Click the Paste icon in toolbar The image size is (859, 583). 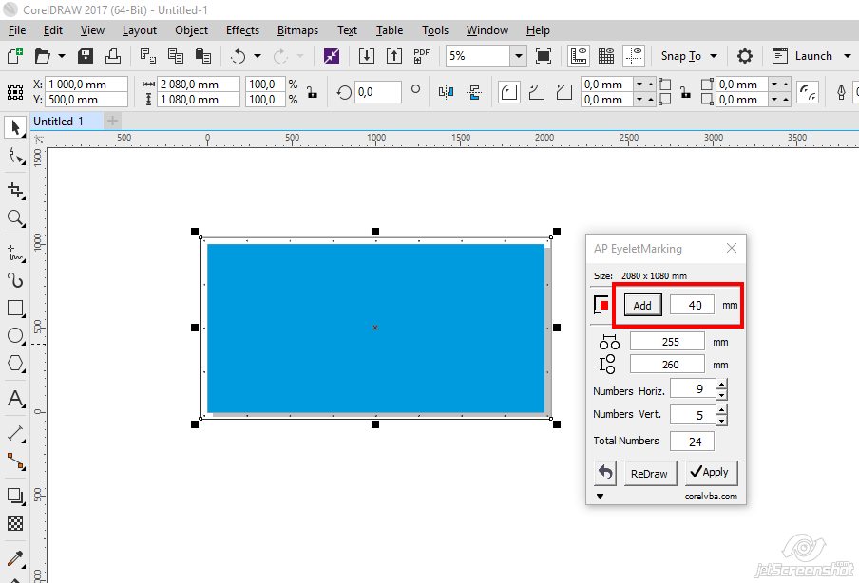click(x=203, y=56)
